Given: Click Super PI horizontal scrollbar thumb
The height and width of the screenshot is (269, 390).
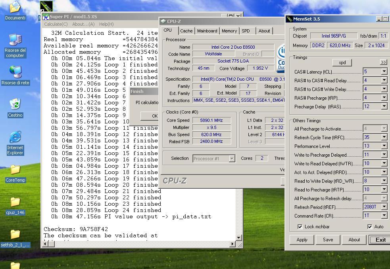Looking at the screenshot, I should pyautogui.click(x=51, y=244).
